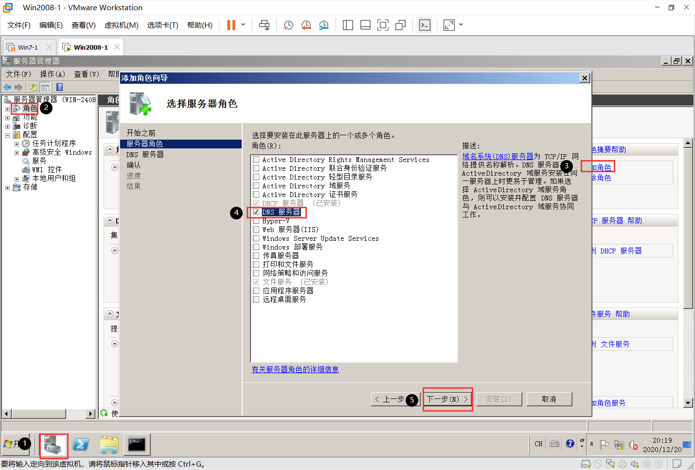Check Active Directory 轻型目录服务
The height and width of the screenshot is (470, 695).
(x=256, y=177)
